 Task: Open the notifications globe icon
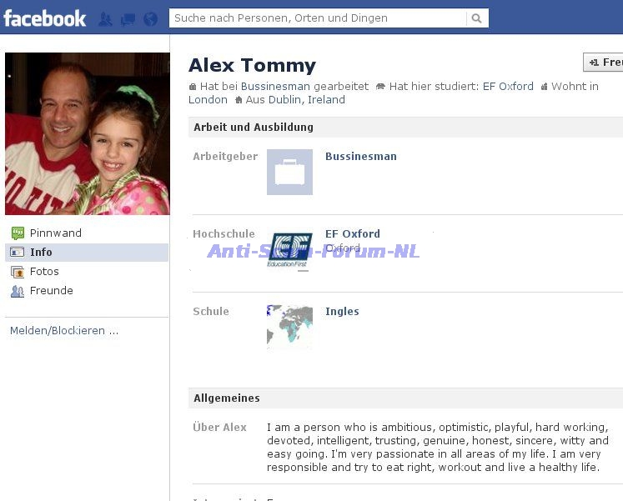tap(151, 19)
